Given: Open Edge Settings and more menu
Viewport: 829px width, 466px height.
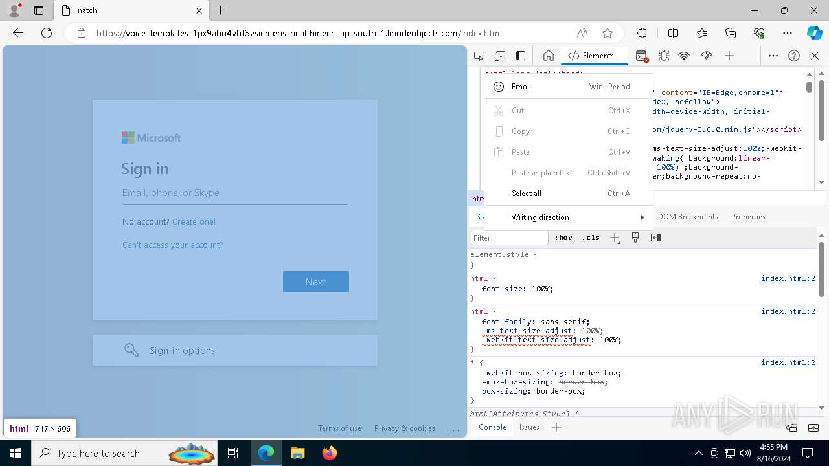Looking at the screenshot, I should tap(788, 33).
